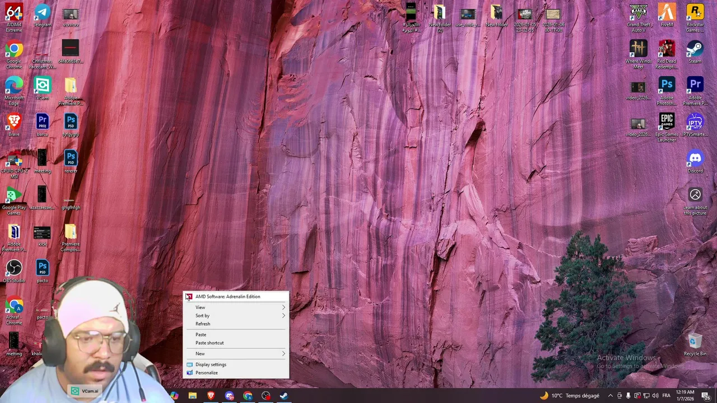Expand the Sort by submenu
717x403 pixels.
coord(236,316)
